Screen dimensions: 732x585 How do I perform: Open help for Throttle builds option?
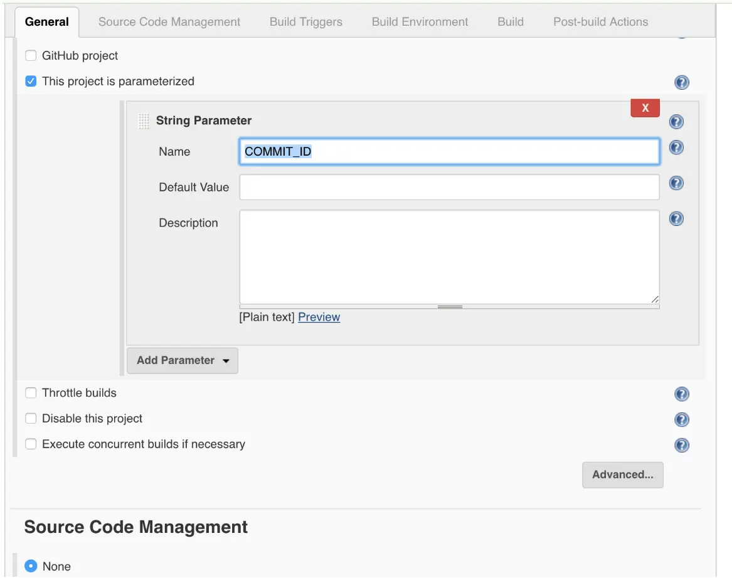pyautogui.click(x=681, y=394)
